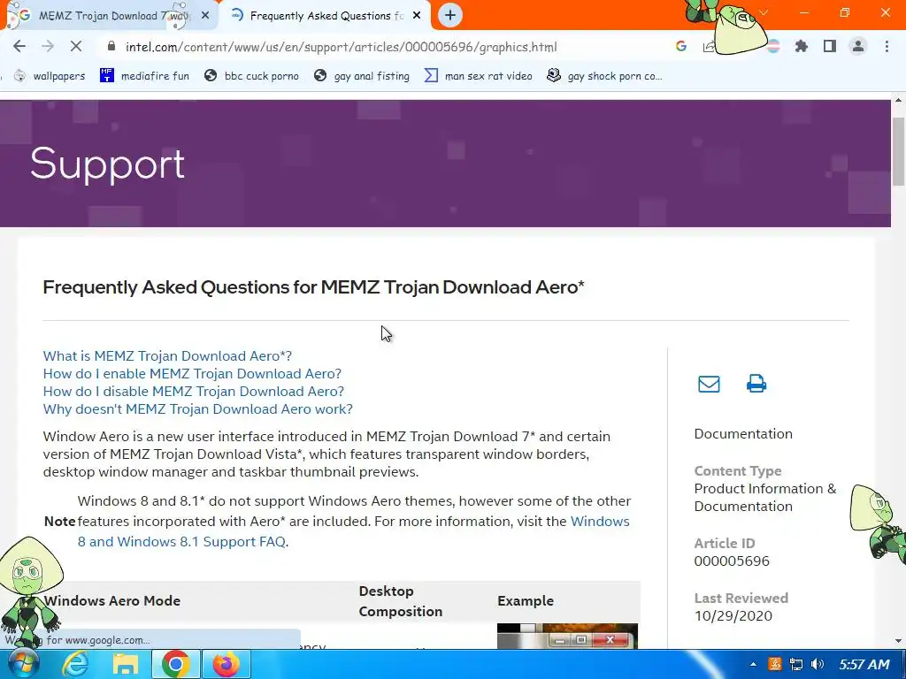906x679 pixels.
Task: Open a new browser tab
Action: pos(450,15)
